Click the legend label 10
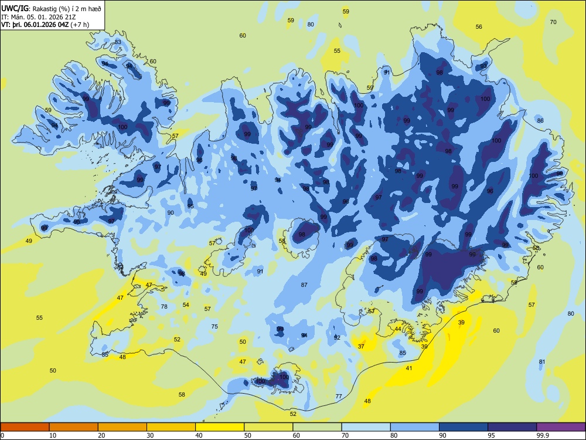The height and width of the screenshot is (440, 586). tap(53, 435)
